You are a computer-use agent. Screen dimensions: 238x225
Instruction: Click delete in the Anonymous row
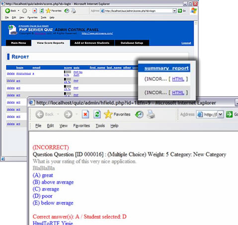click(11, 74)
